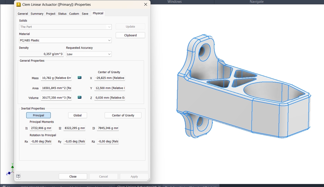Click the Update button

(x=130, y=26)
